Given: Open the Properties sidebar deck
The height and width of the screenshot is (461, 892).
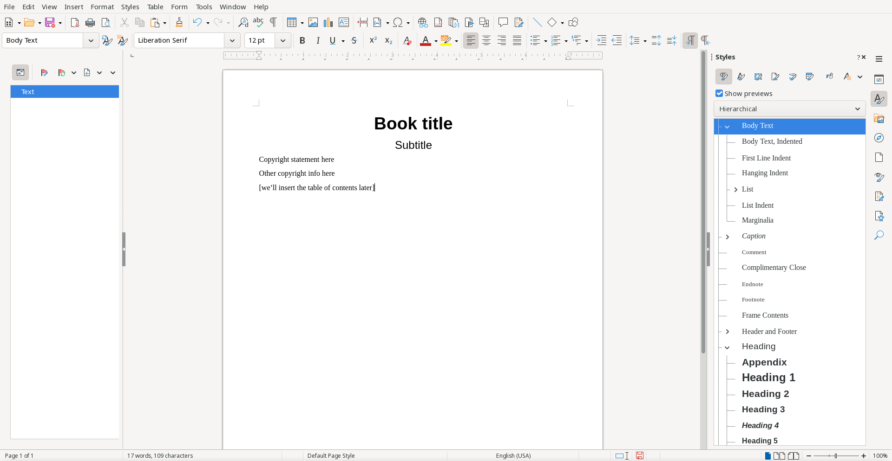Looking at the screenshot, I should point(879,79).
